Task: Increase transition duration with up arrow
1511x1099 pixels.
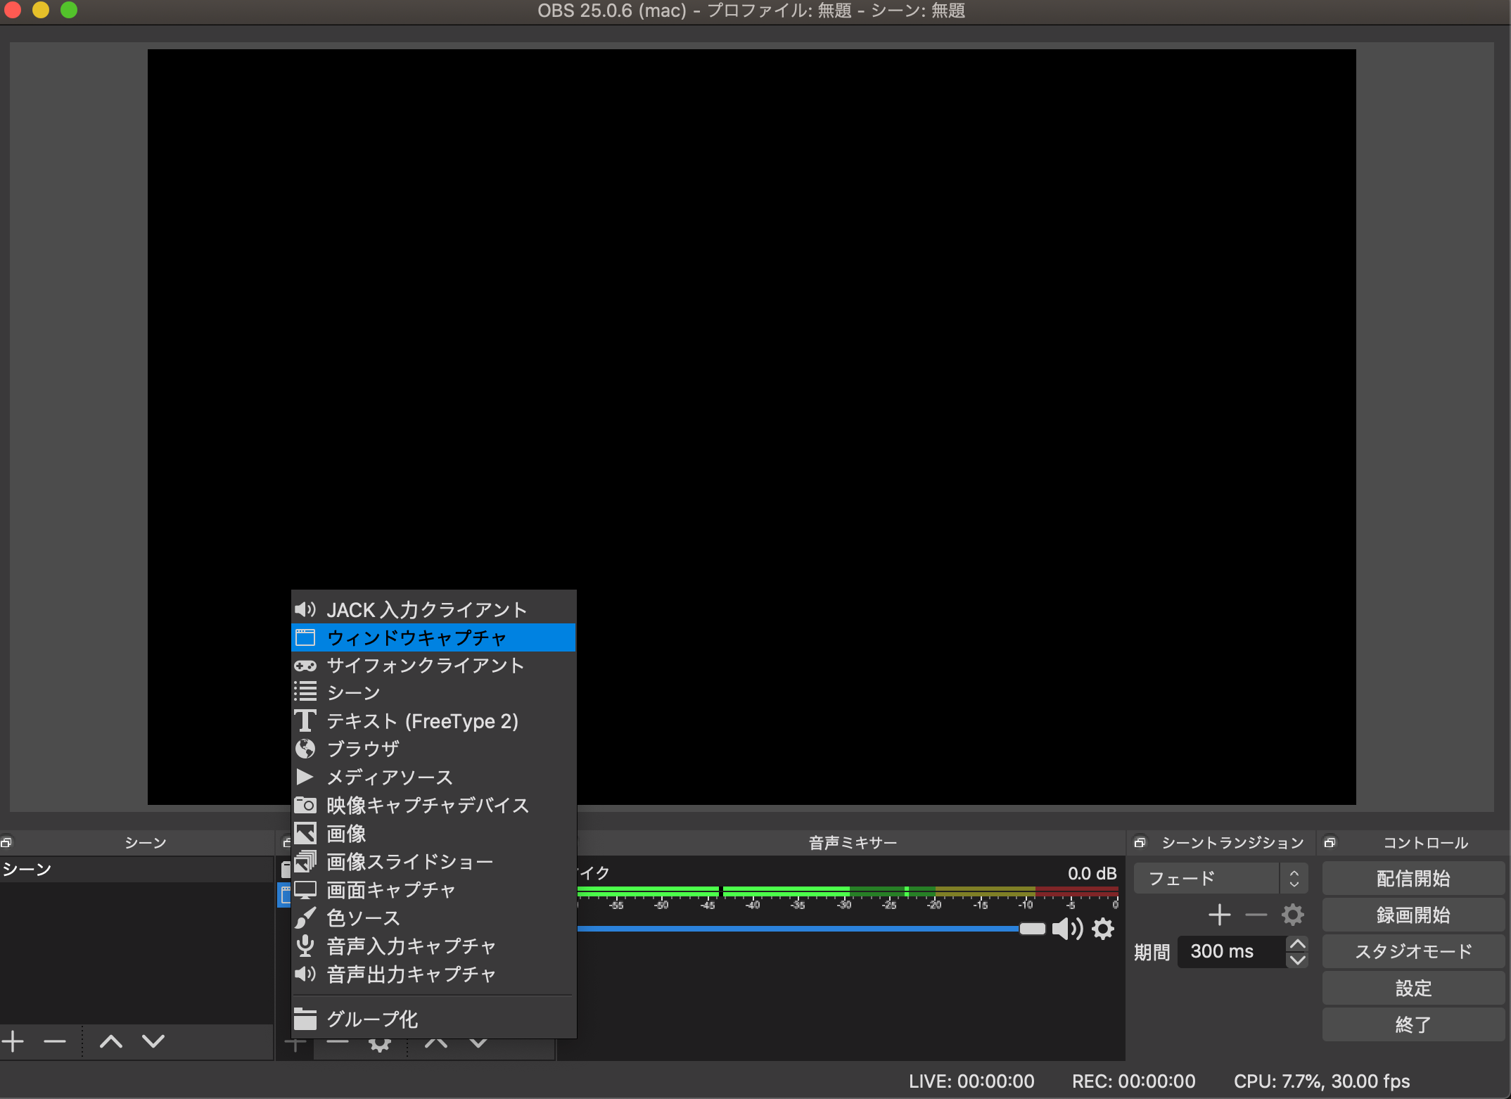Action: 1297,944
